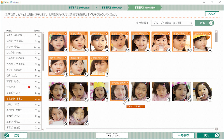
Task: Select the thumbnail of girl holding white paper
Action: pyautogui.click(x=58, y=116)
